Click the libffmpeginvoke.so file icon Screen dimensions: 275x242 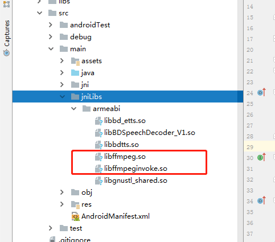pos(98,169)
